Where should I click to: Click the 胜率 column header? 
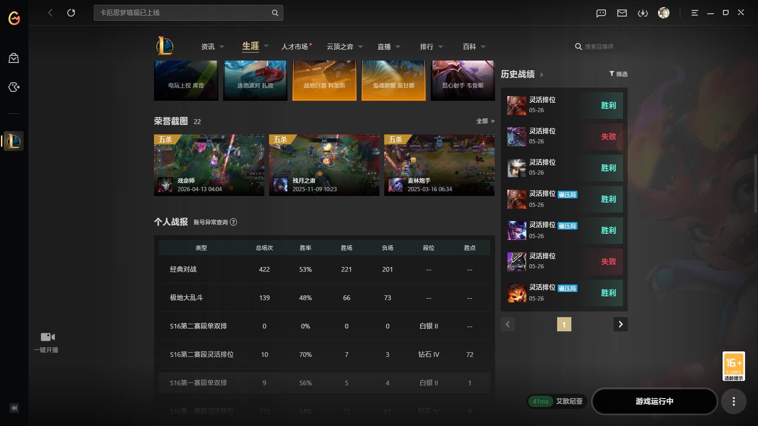point(305,248)
